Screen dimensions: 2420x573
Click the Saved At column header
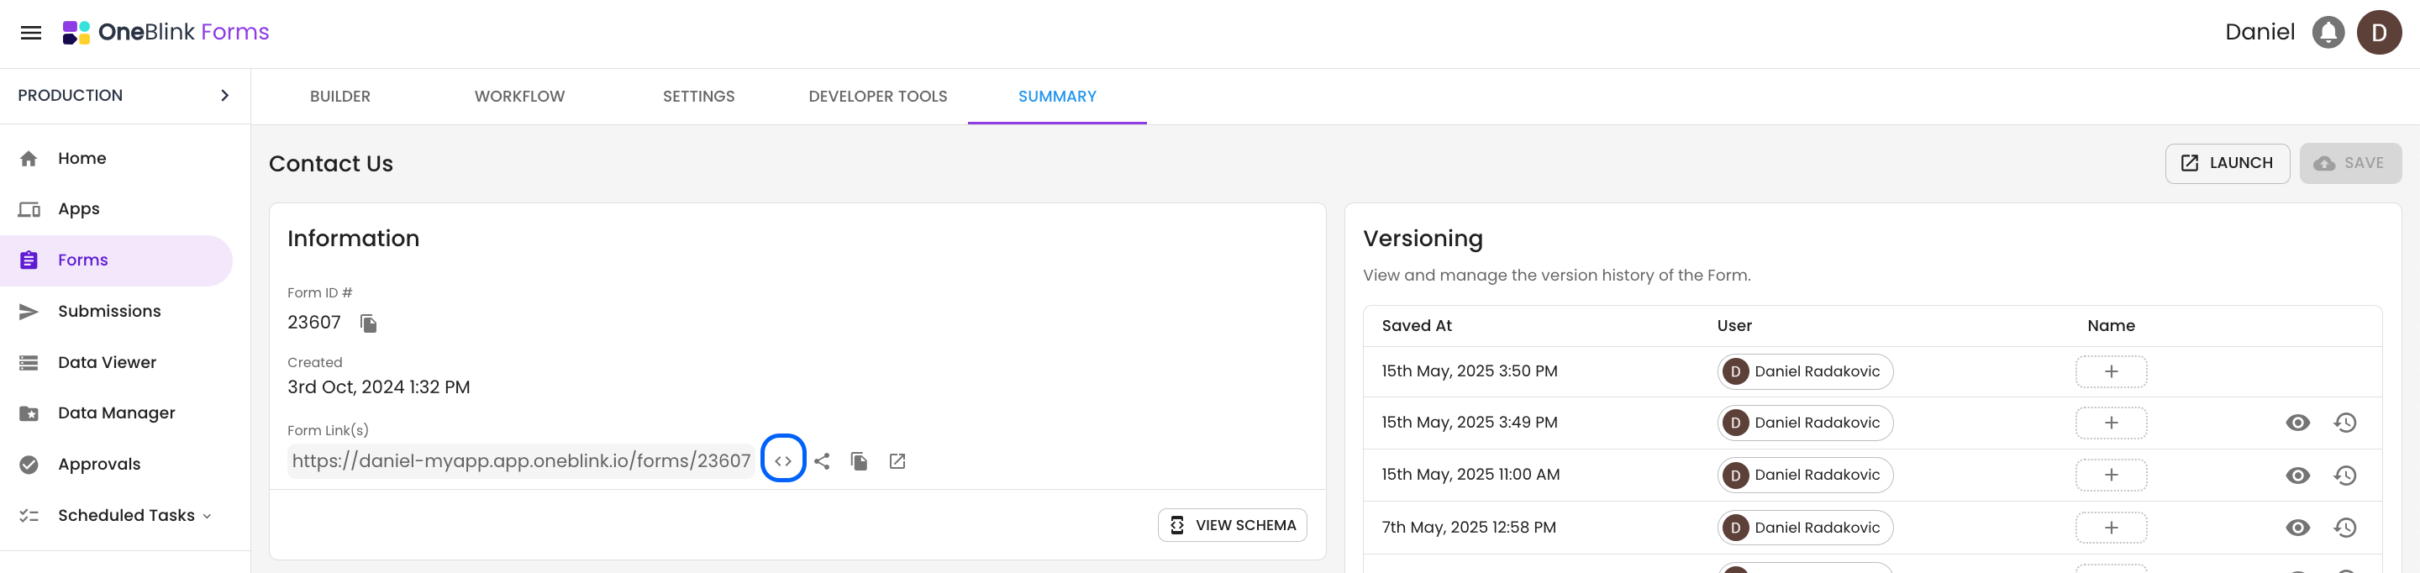pos(1416,326)
